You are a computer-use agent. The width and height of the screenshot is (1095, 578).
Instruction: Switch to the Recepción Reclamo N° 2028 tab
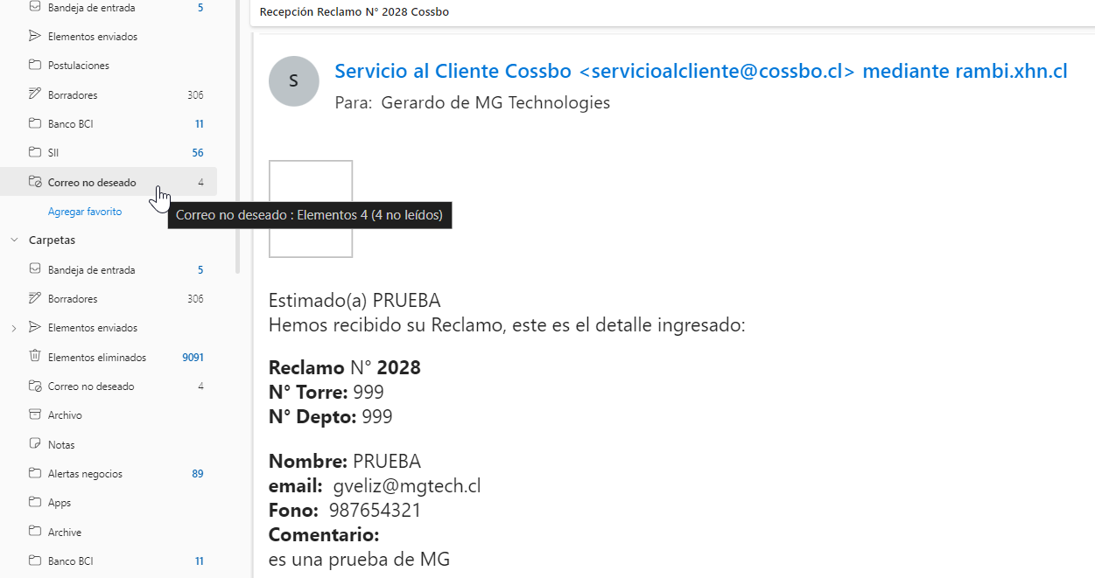353,12
